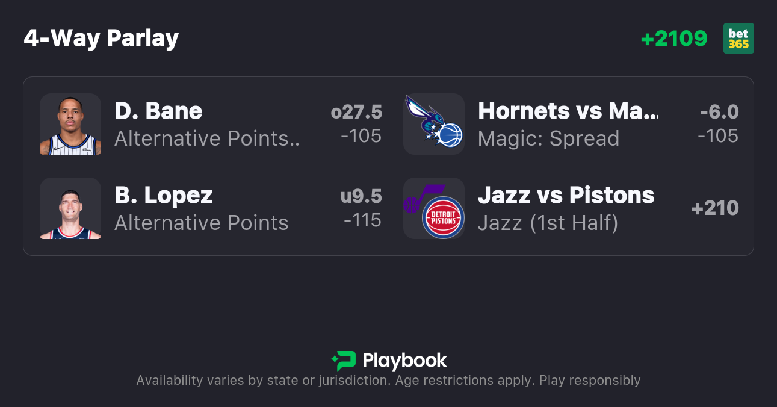This screenshot has width=777, height=407.
Task: Click the Playbook brand name text
Action: pos(404,361)
